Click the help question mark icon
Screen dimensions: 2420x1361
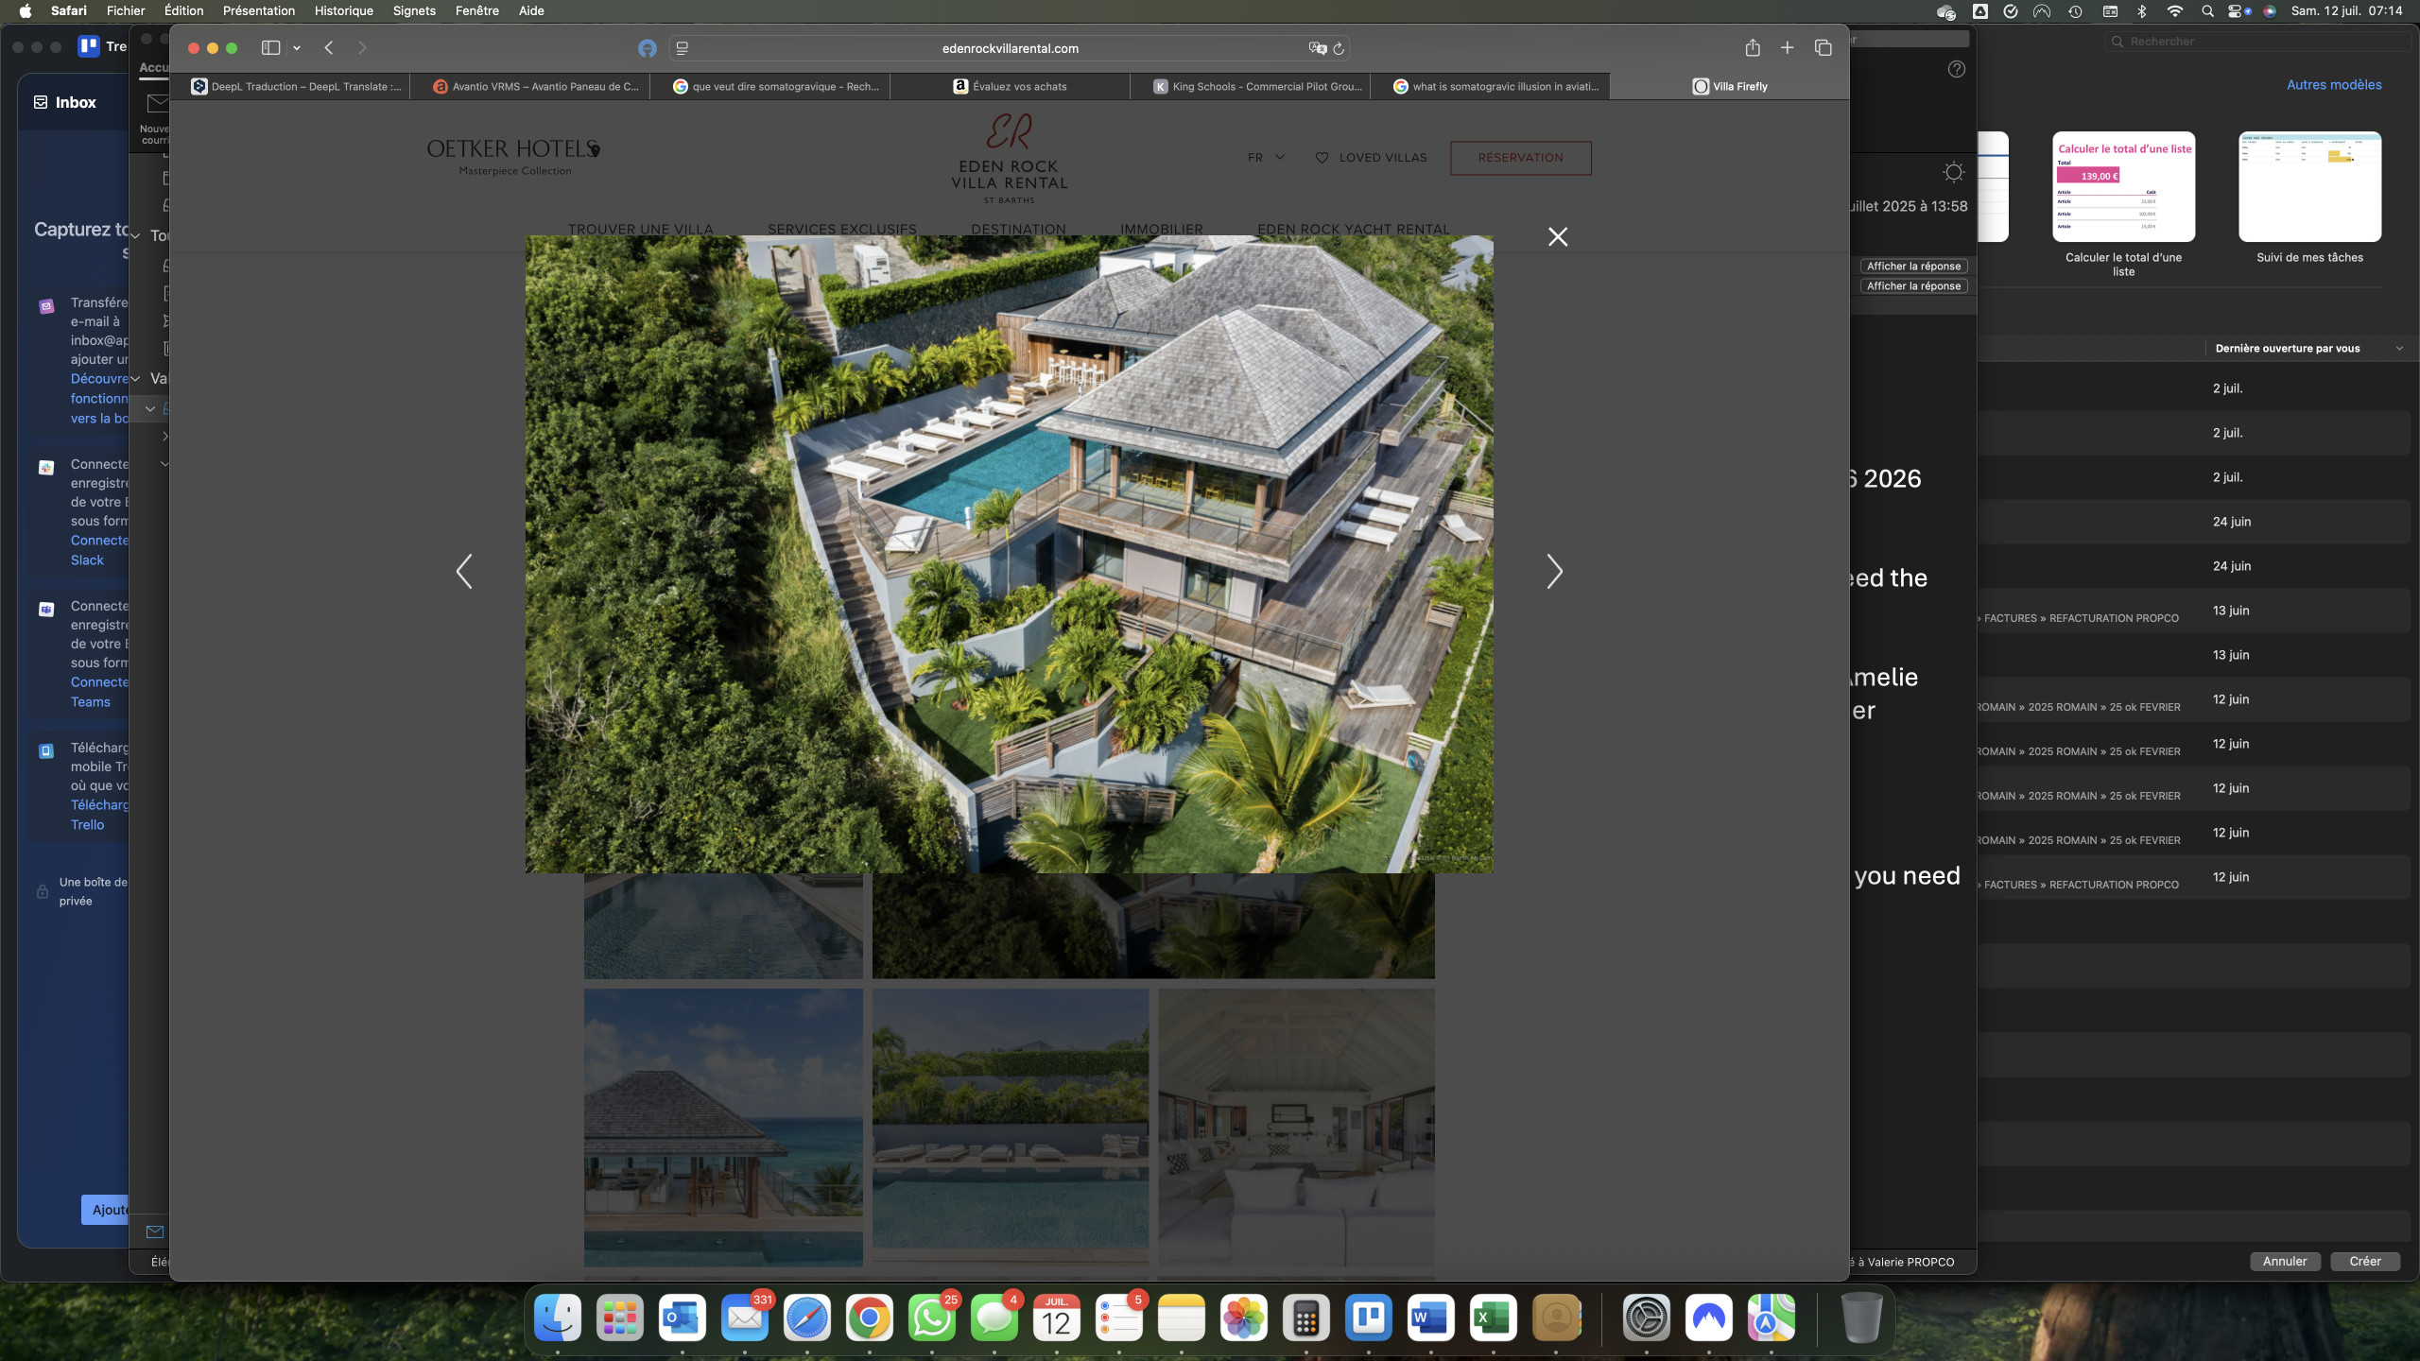coord(1957,69)
